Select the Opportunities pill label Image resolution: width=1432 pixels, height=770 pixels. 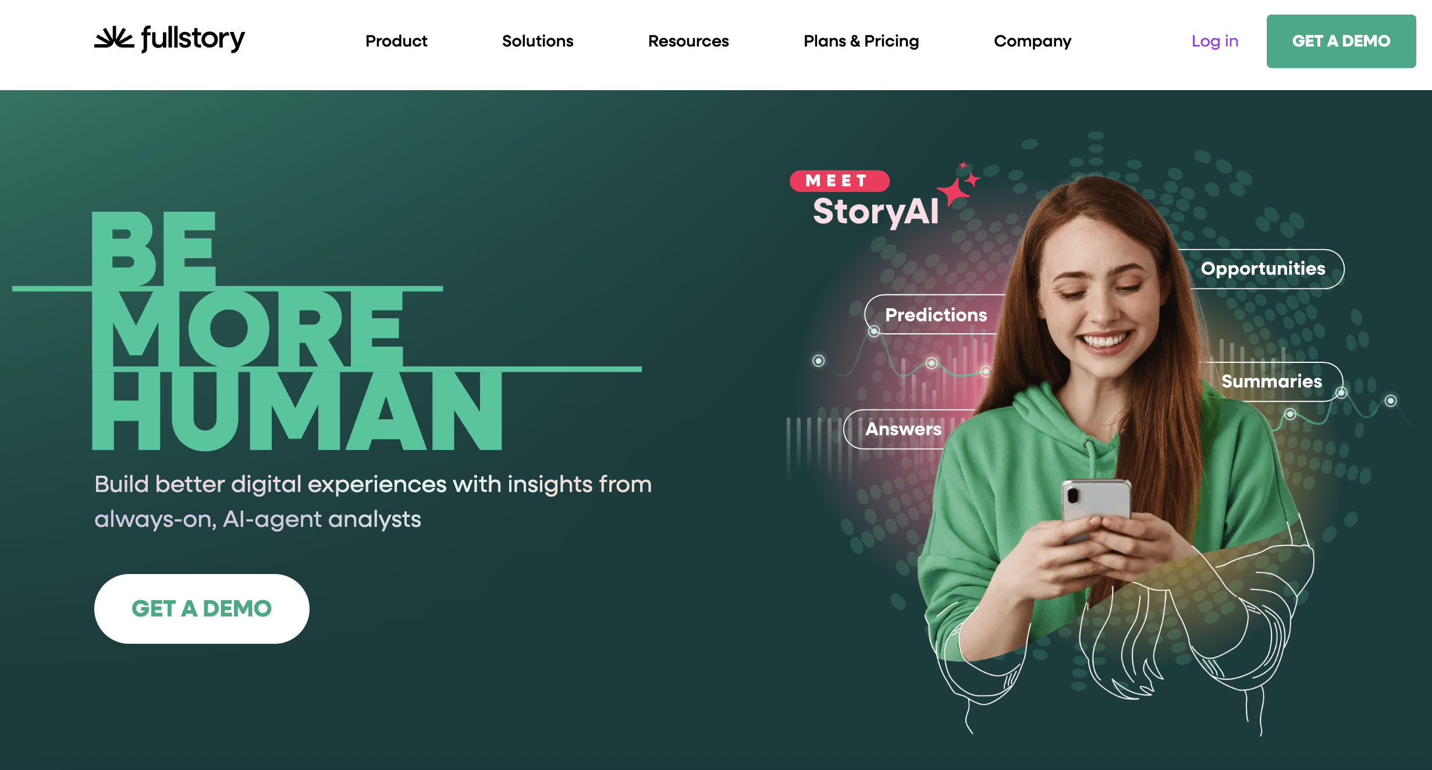click(1263, 269)
